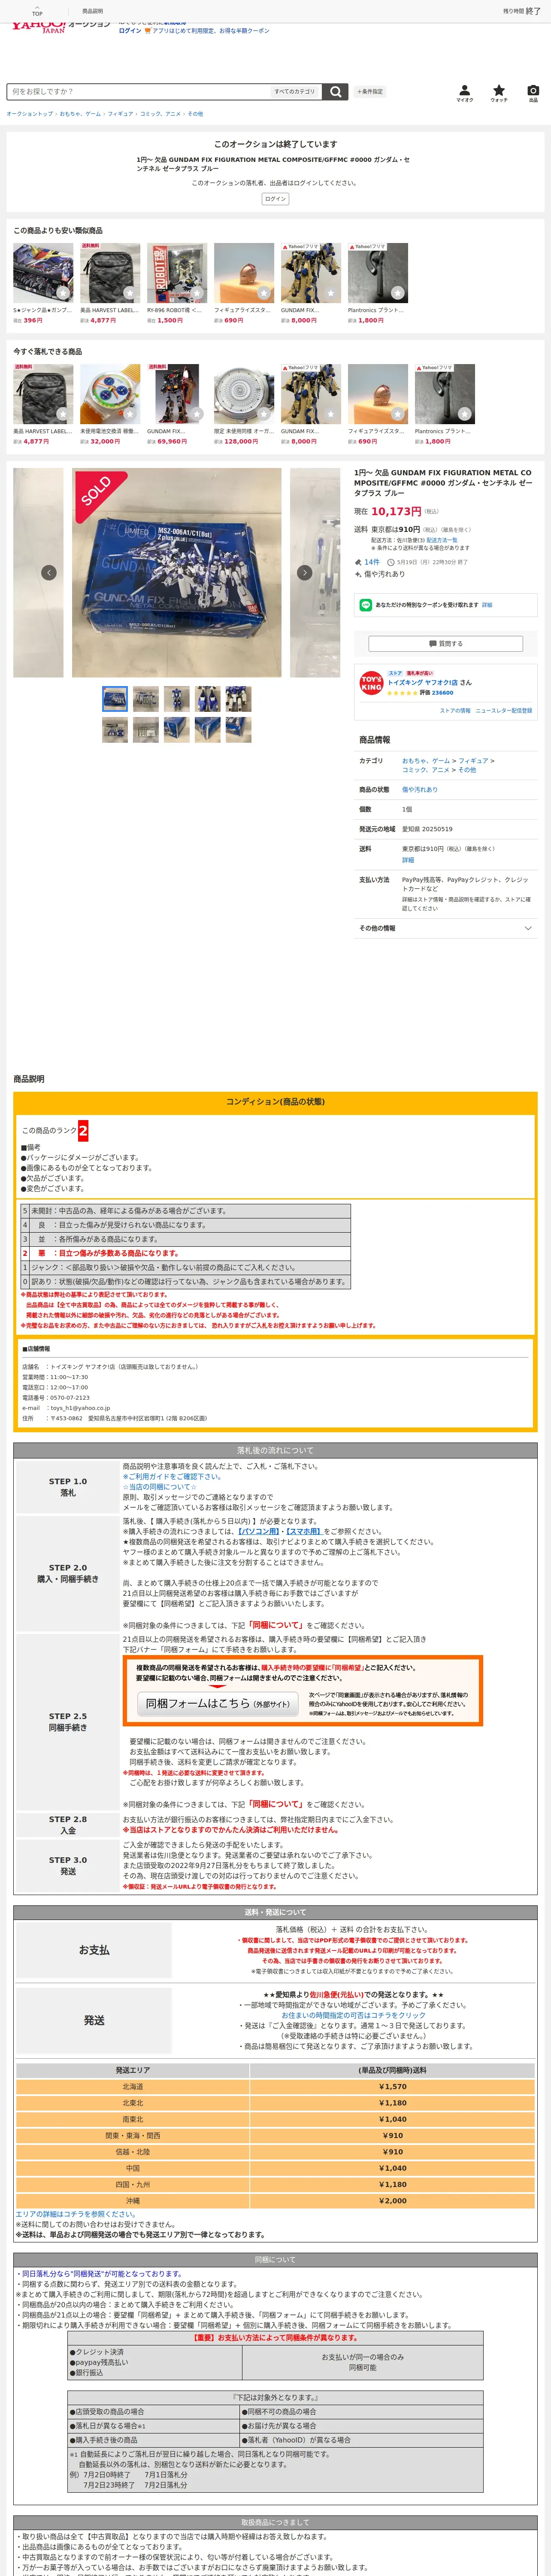Image resolution: width=551 pixels, height=2576 pixels.
Task: Open the 128,000円 限定 未使用同様 watch thumbnail
Action: (x=244, y=394)
